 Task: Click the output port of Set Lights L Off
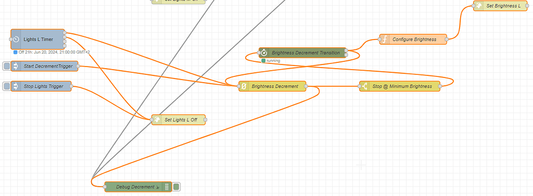tap(205, 120)
